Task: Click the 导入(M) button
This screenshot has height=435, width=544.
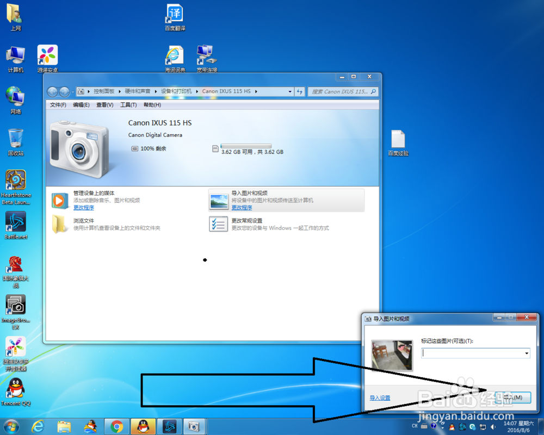Action: click(513, 397)
